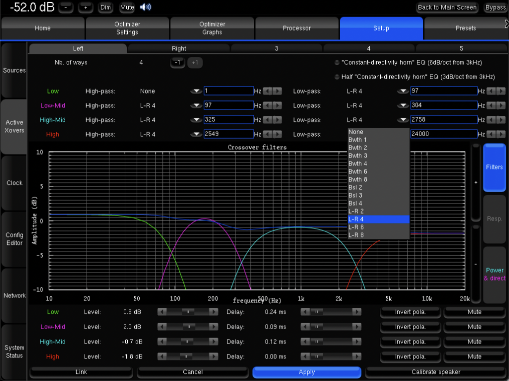Invert polarity of the High band
This screenshot has height=381, width=509.
[410, 357]
